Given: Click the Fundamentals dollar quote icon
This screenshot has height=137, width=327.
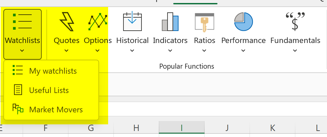Looking at the screenshot, I should click(x=295, y=22).
